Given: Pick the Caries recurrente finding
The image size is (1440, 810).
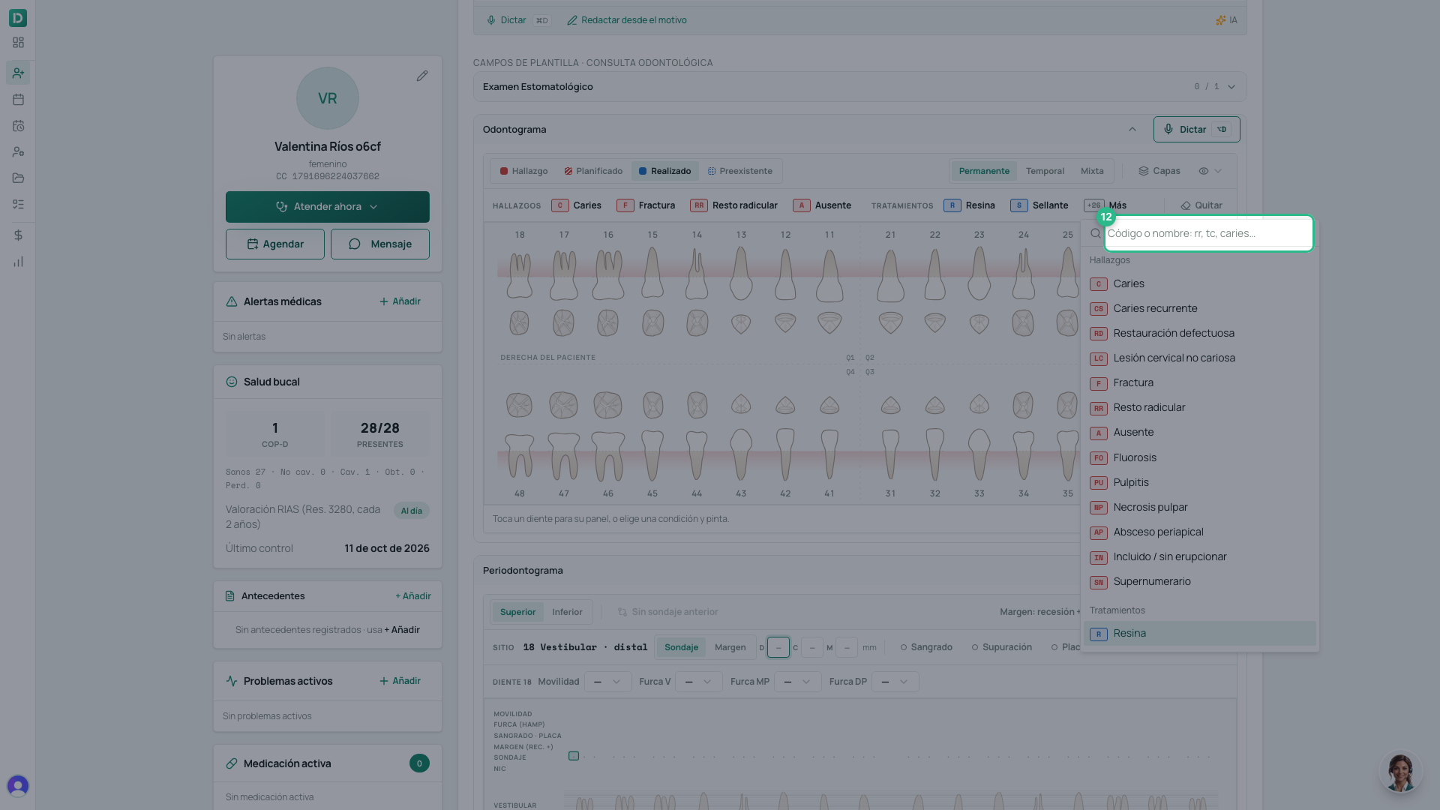Looking at the screenshot, I should (x=1200, y=308).
